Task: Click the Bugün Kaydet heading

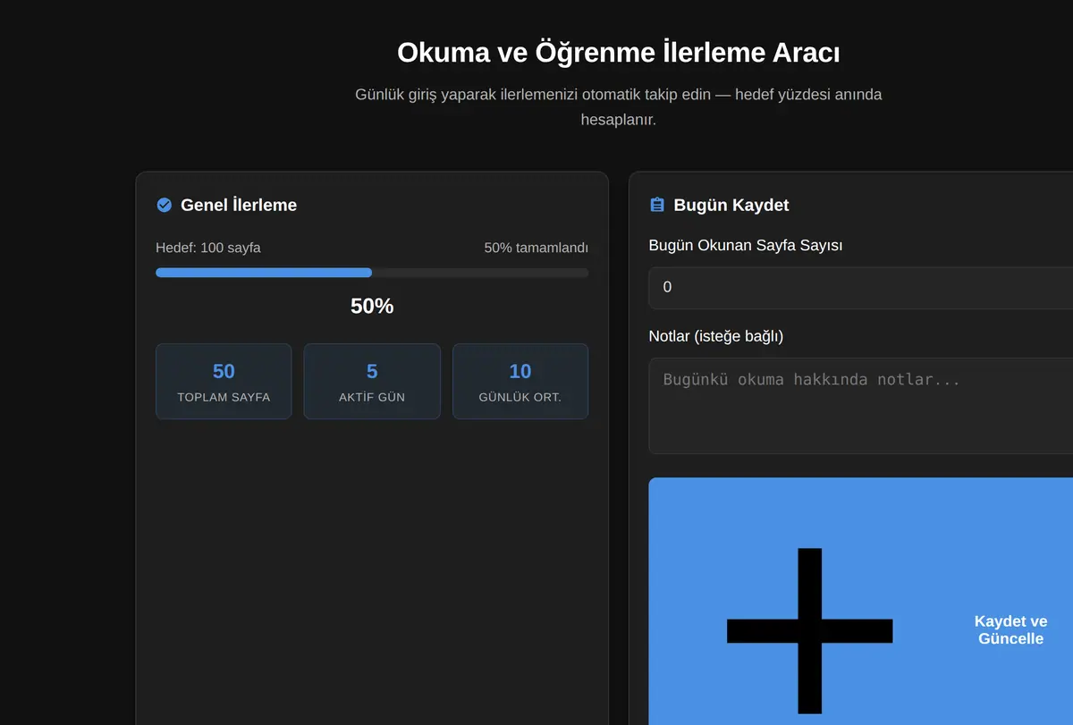Action: click(x=731, y=205)
